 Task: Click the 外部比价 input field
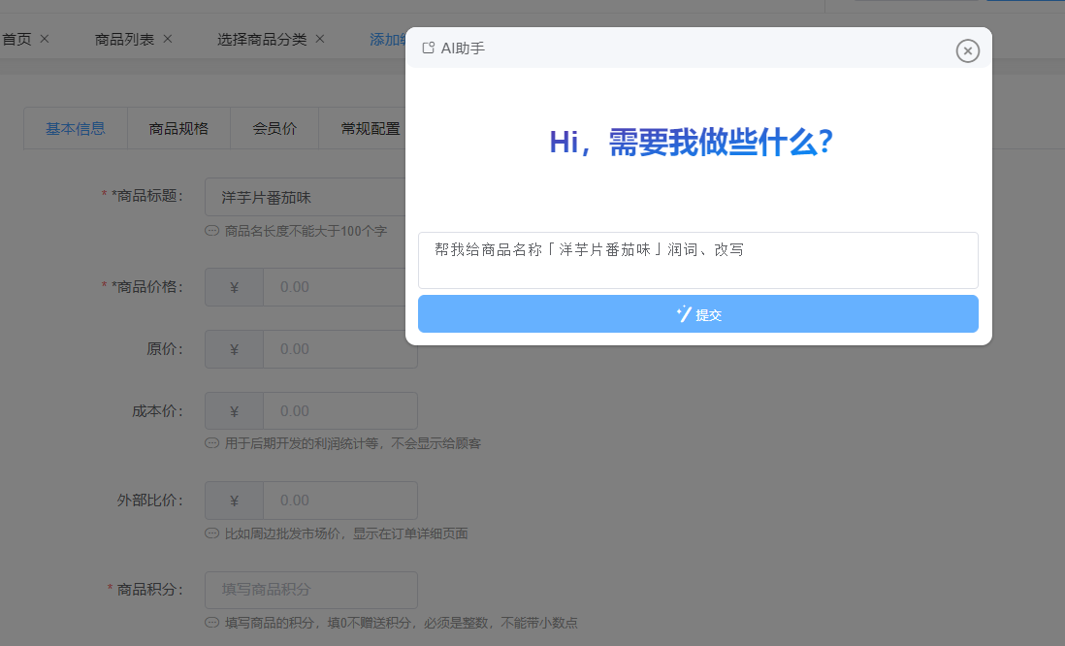(339, 501)
